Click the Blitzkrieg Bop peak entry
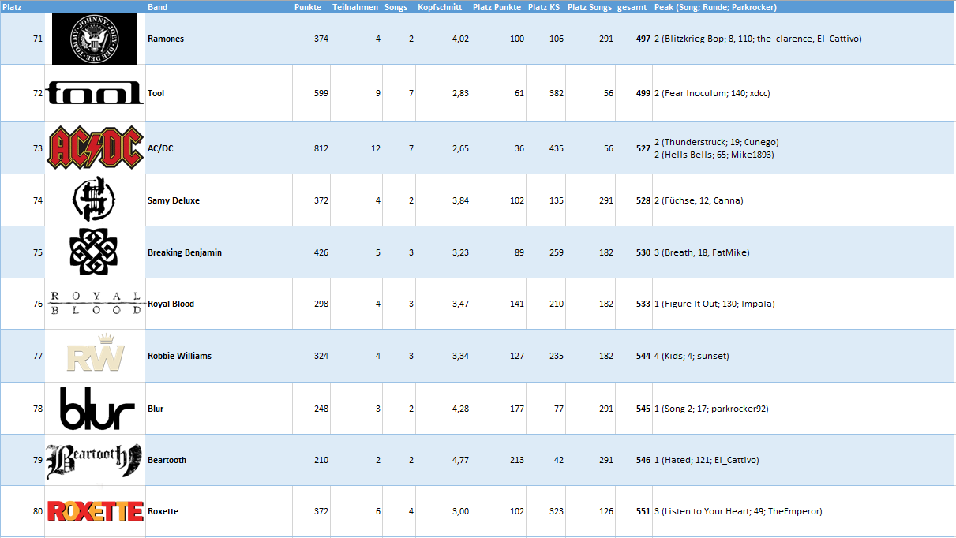Screen dimensions: 956x538 (x=758, y=39)
